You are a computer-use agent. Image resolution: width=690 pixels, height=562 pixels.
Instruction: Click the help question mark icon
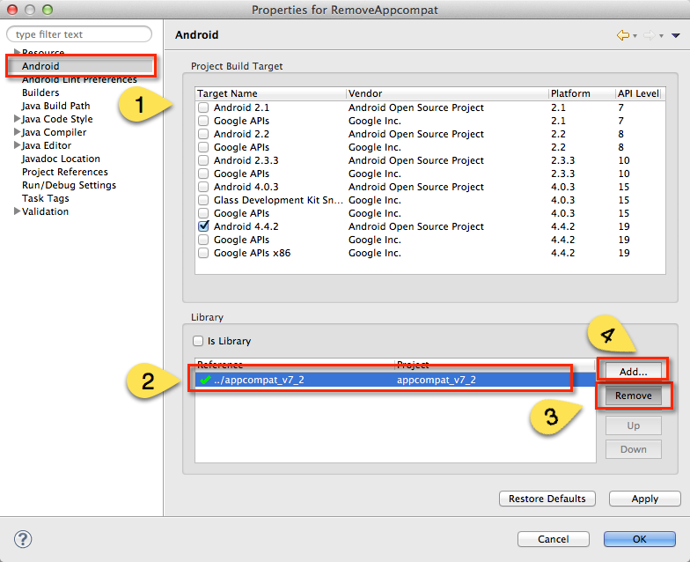click(x=24, y=538)
